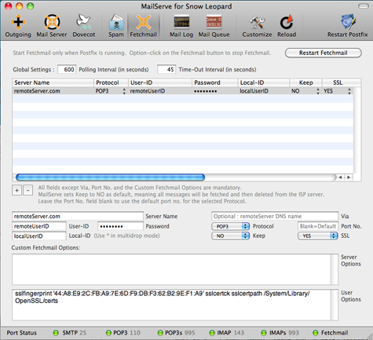
Task: Open the Dovecot dove icon pane
Action: (84, 26)
